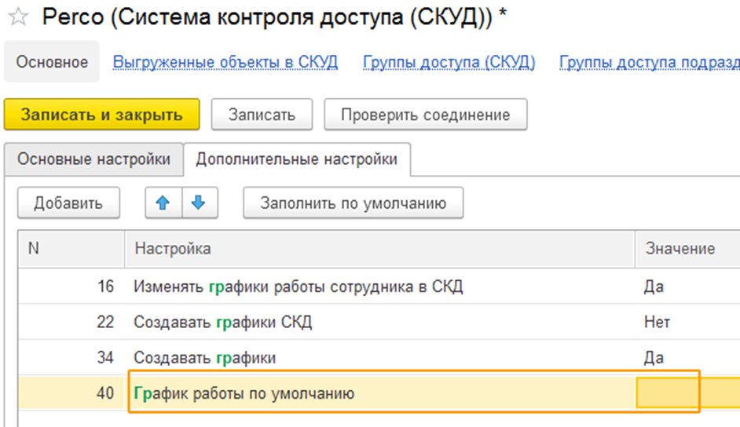Viewport: 740px width, 427px height.
Task: Click Проверить соединение button
Action: [425, 115]
